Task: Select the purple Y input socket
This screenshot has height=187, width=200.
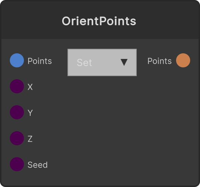Action: coord(17,112)
